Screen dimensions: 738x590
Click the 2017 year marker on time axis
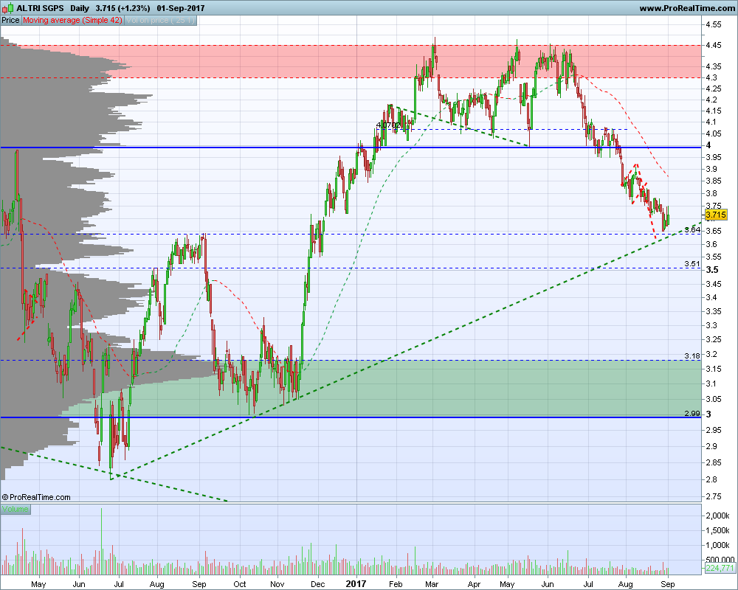coord(356,584)
